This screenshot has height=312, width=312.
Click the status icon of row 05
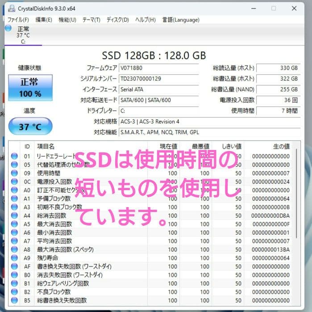tap(14, 165)
